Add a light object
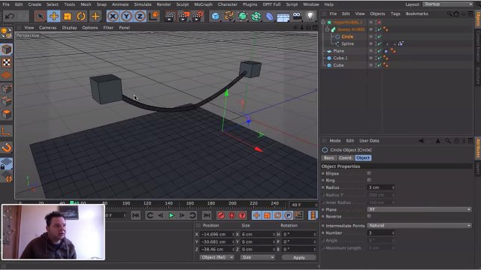Screen dimensions: 481x270 pos(310,16)
